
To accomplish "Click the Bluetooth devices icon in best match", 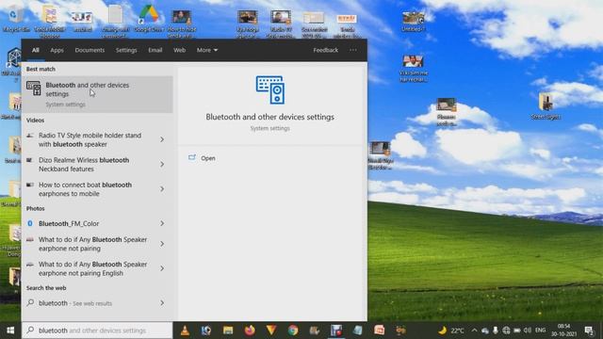I will [x=34, y=88].
